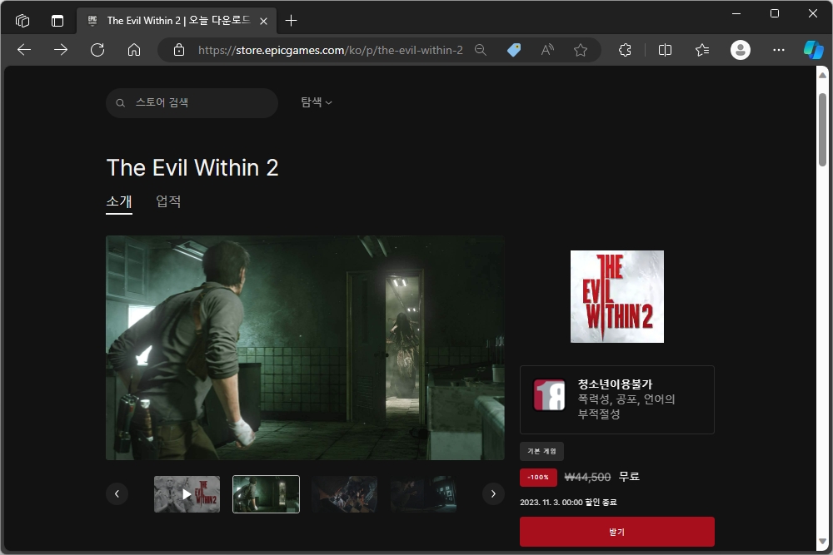
Task: Select the highlighted bathroom screenshot thumbnail
Action: pos(267,494)
